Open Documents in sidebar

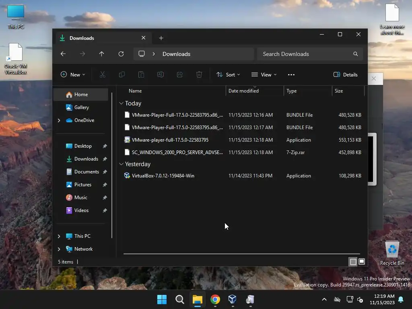pyautogui.click(x=81, y=172)
